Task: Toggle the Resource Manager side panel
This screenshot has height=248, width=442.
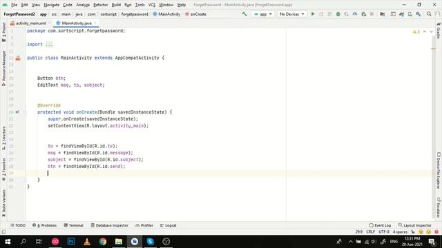Action: point(3,68)
